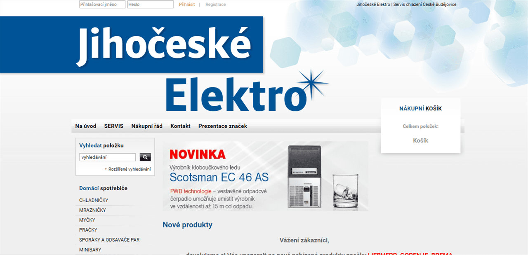Open the Scotsman EC 46 AS banner

pos(266,176)
